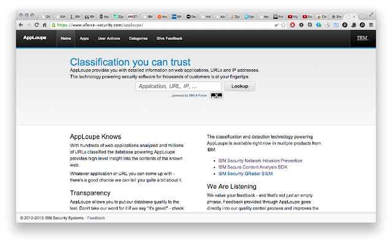Click the blue globe extension icon
The height and width of the screenshot is (245, 392).
click(x=318, y=25)
